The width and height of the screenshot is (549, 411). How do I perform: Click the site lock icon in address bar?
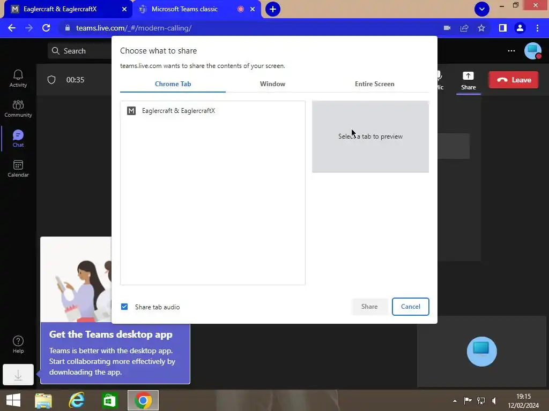[68, 28]
